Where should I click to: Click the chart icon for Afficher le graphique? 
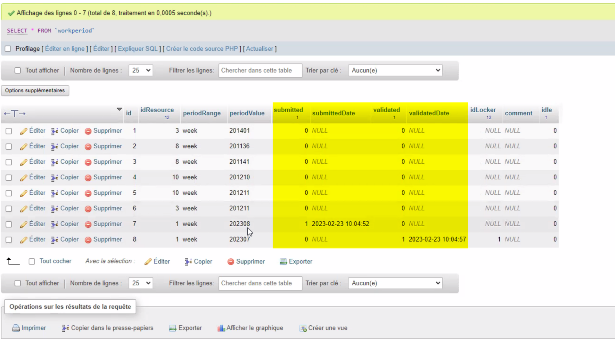(x=221, y=328)
